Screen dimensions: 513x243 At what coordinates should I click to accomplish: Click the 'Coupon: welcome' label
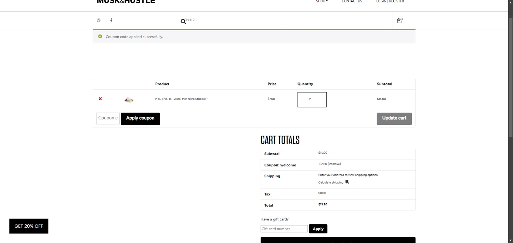280,165
